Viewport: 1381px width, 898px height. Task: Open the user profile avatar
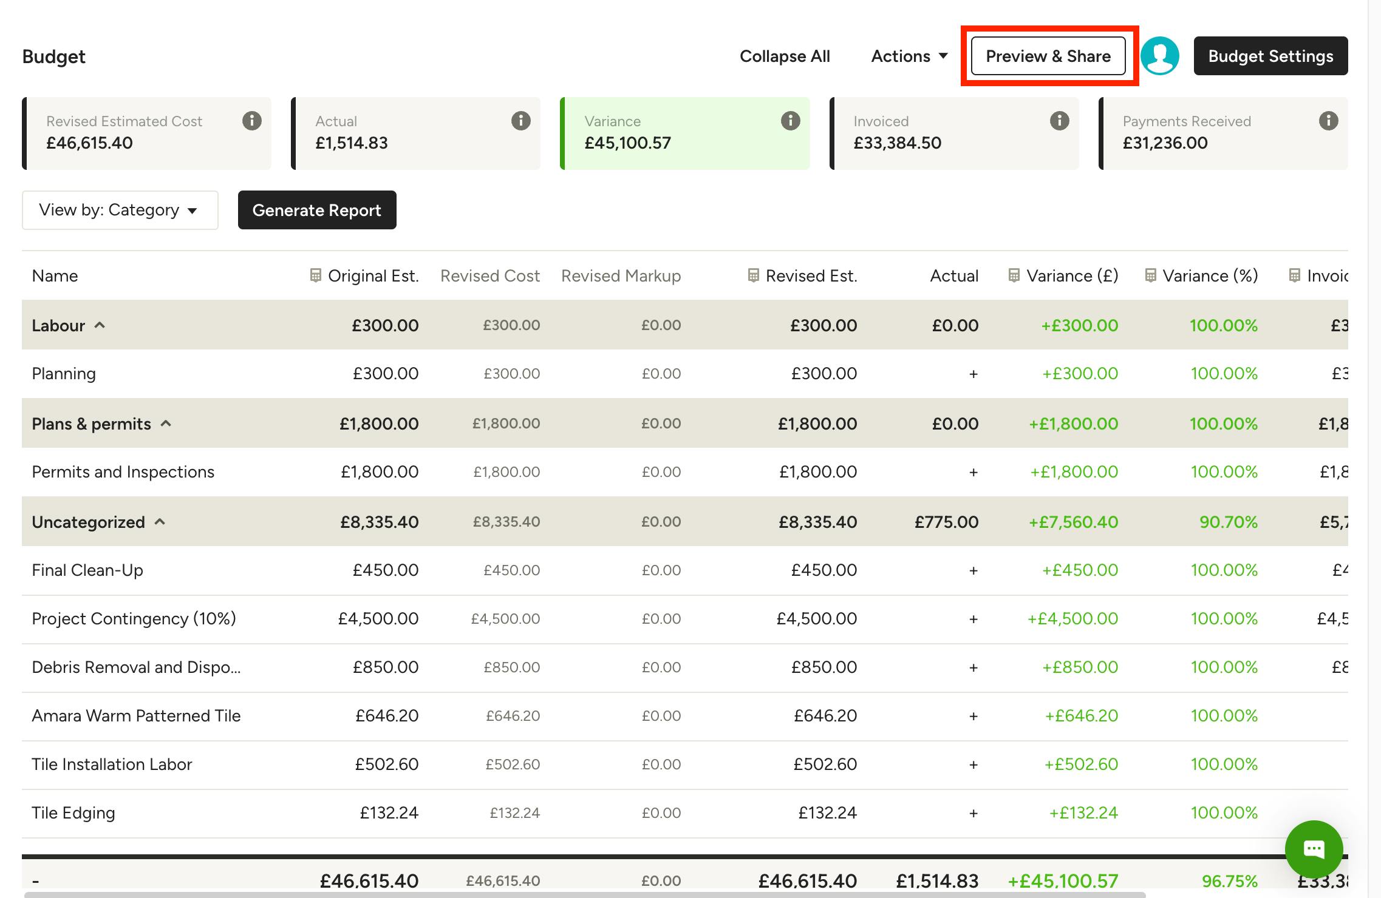coord(1160,56)
